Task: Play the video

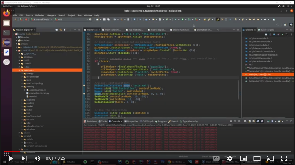Action: (x=11, y=158)
